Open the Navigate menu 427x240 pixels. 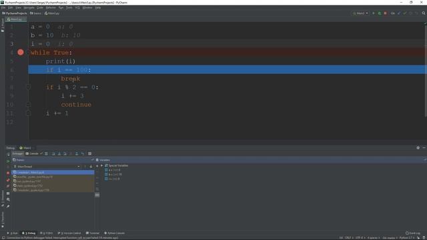pyautogui.click(x=29, y=7)
